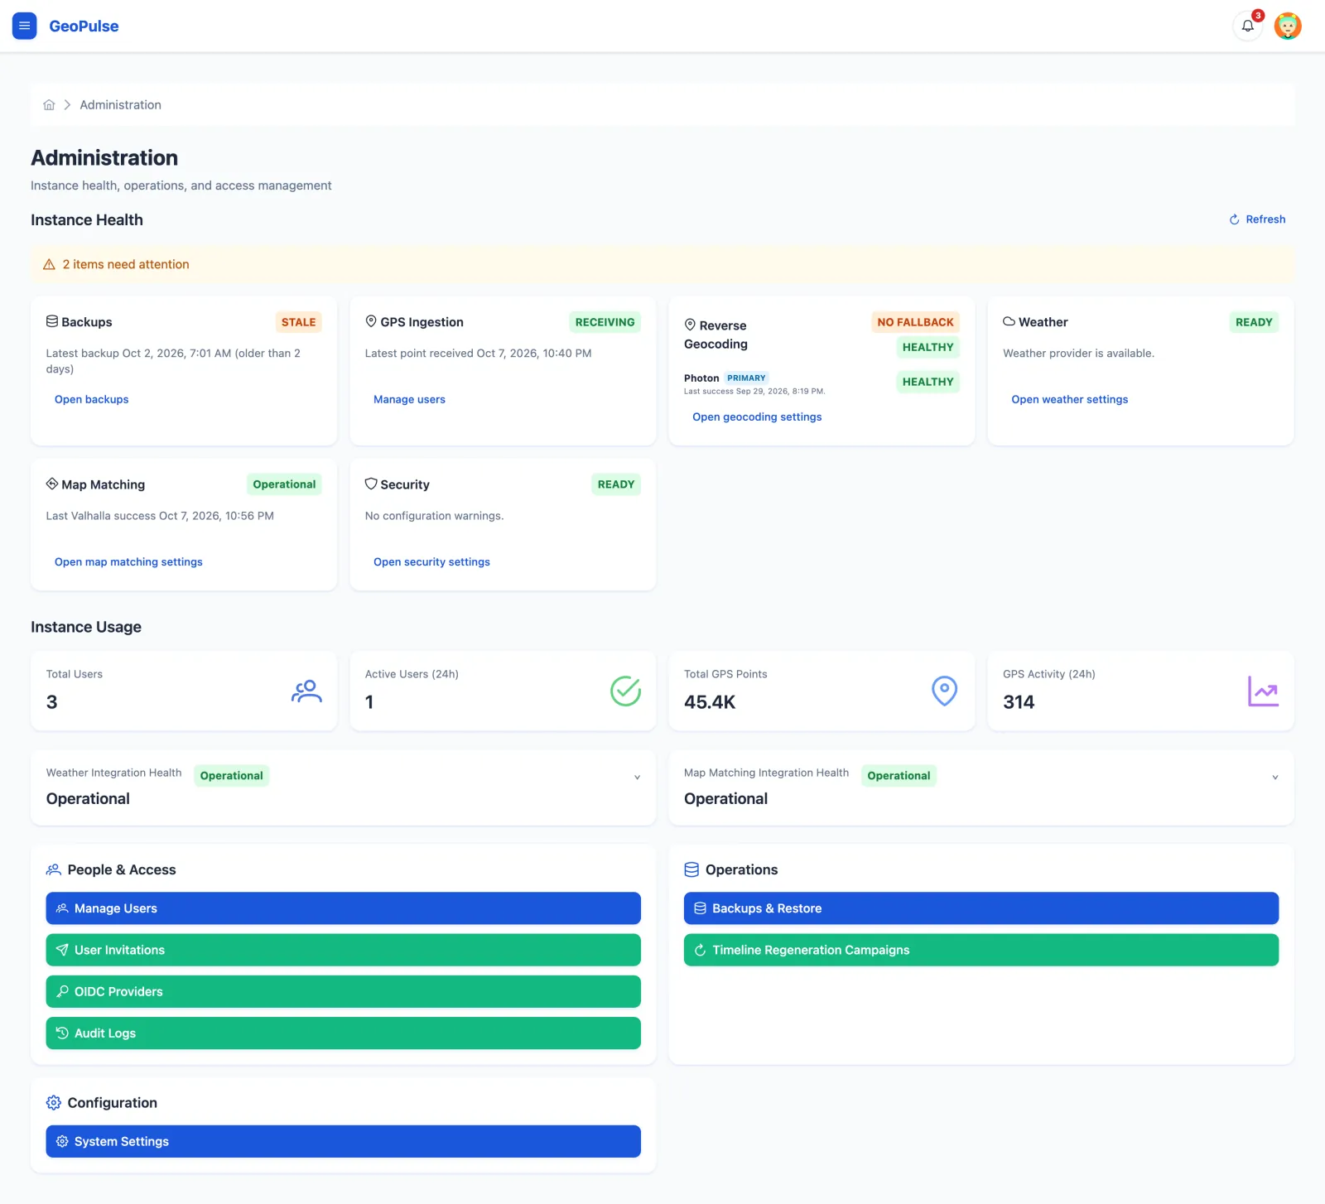The height and width of the screenshot is (1204, 1325).
Task: Open the user avatar menu
Action: [1288, 26]
